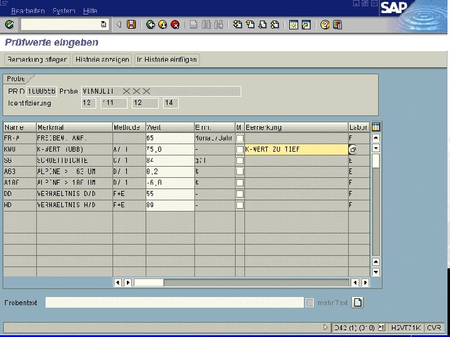
Task: Click Wert field with value 65
Action: click(170, 138)
